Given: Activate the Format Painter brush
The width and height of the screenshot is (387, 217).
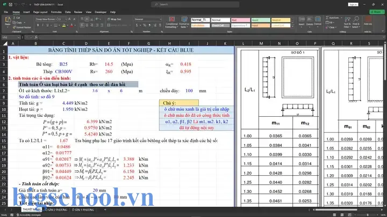Looking at the screenshot, I should tap(15, 27).
